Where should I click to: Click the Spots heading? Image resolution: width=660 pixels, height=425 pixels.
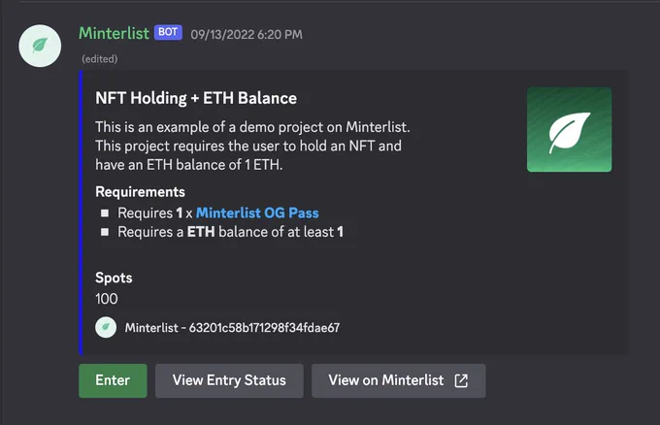[114, 278]
